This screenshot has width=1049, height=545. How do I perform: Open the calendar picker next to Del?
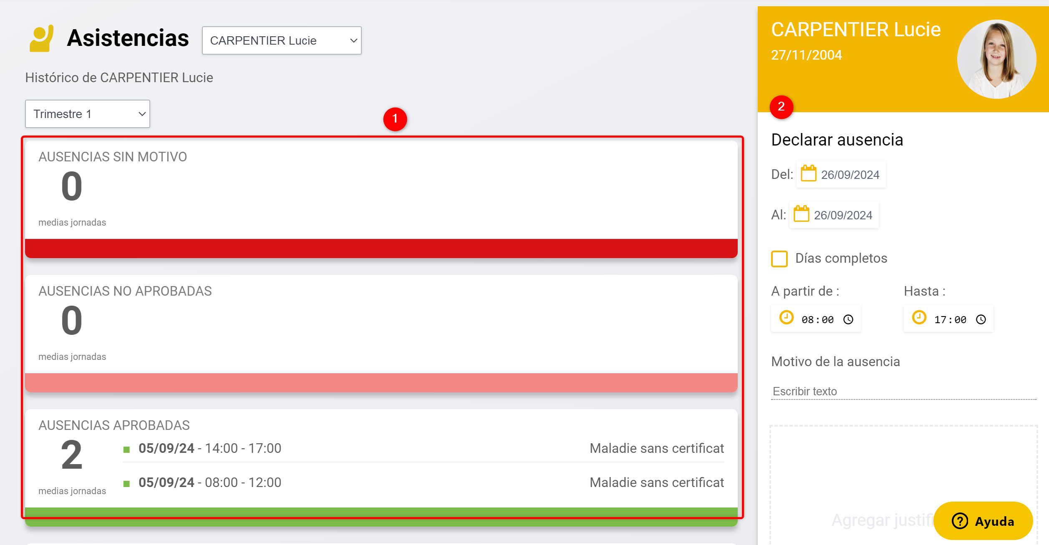click(809, 174)
